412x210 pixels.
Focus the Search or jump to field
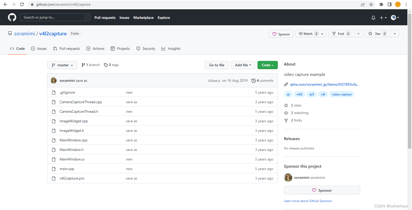[x=55, y=17]
